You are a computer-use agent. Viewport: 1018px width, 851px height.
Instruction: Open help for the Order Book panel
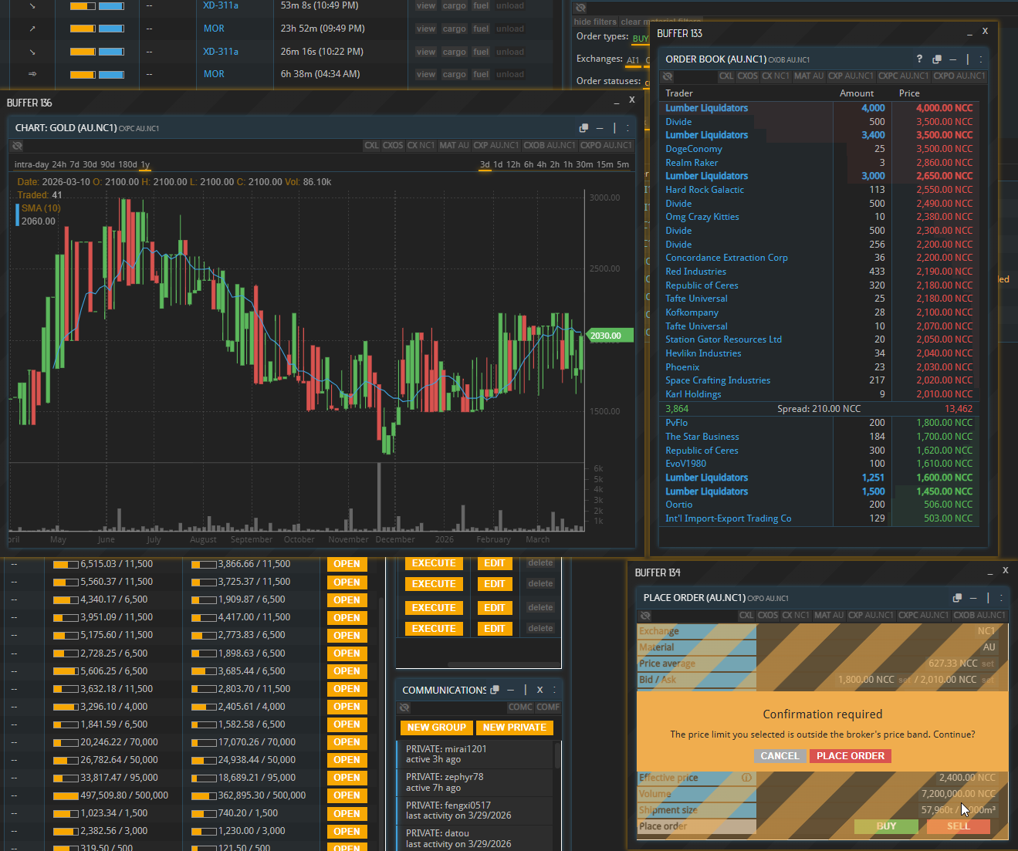[919, 59]
